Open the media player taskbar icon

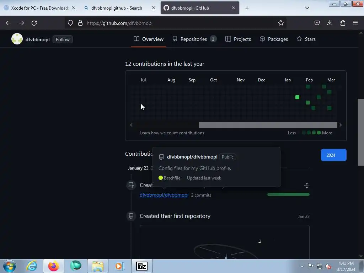pos(120,266)
